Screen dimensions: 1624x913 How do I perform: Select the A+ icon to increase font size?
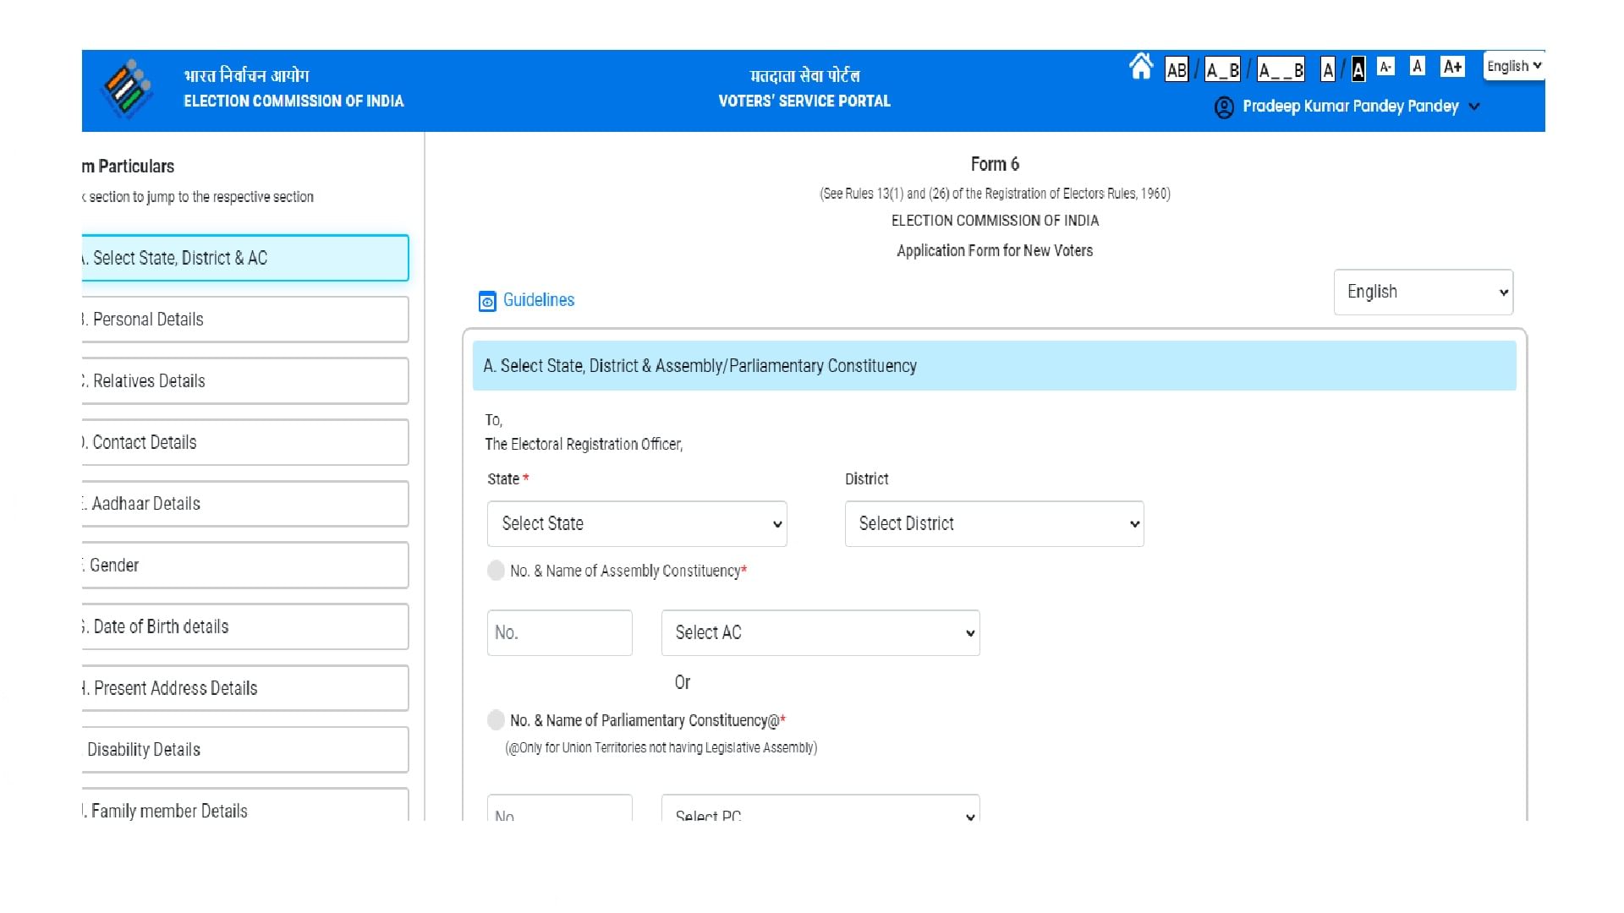tap(1452, 65)
